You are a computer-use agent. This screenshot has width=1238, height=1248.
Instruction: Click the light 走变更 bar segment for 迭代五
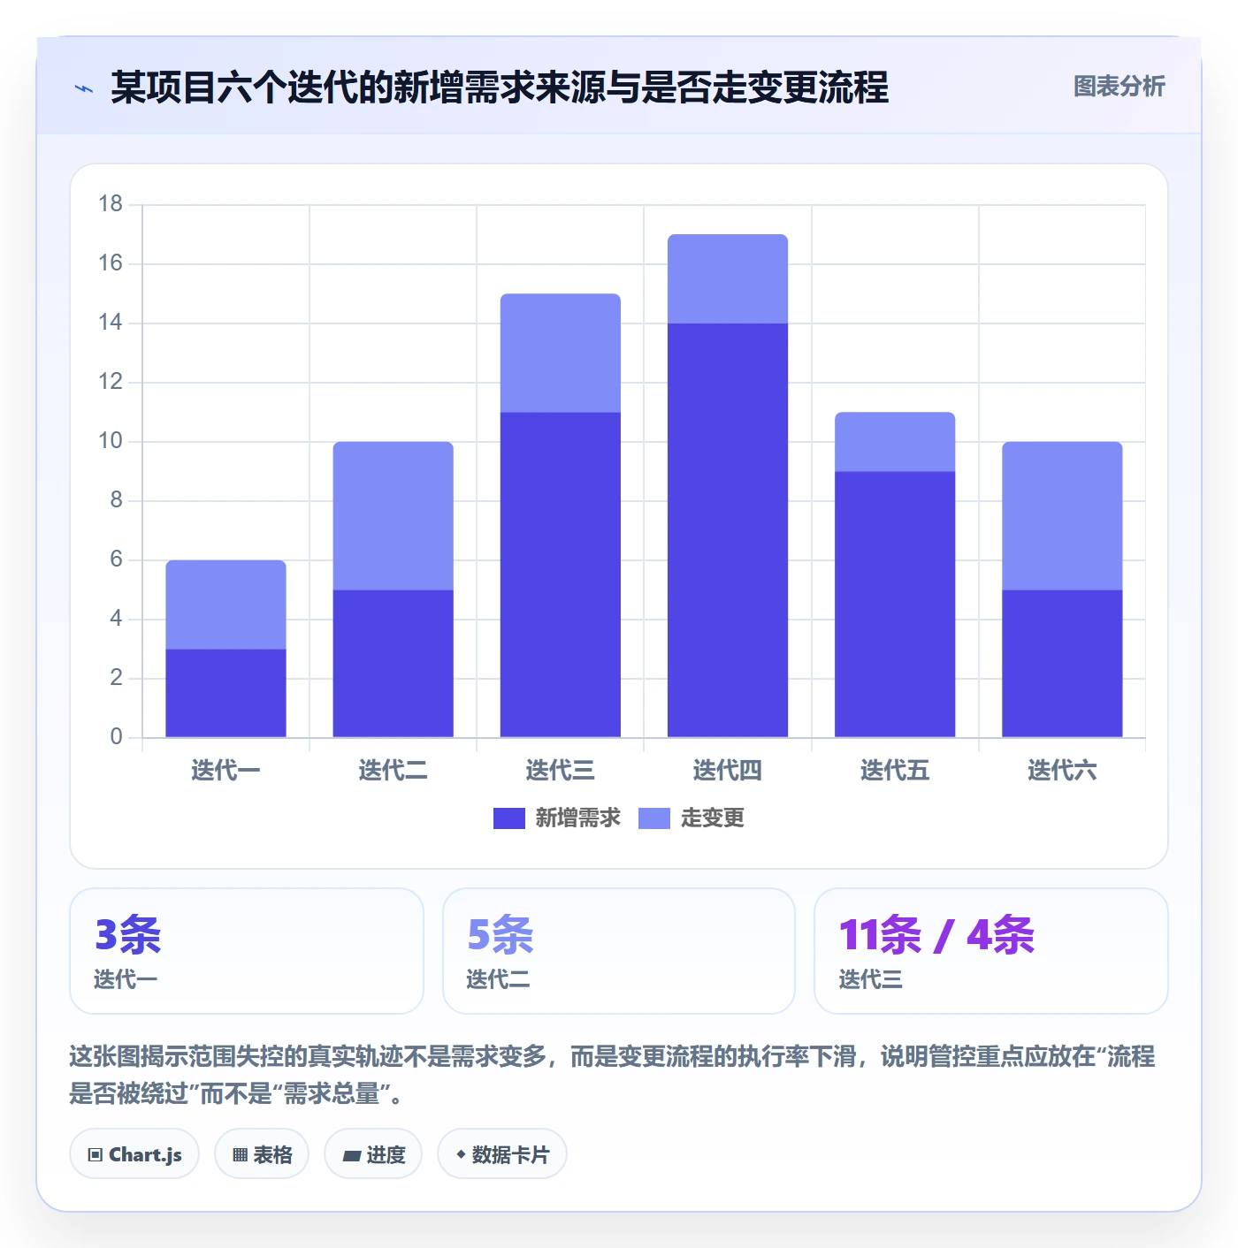[895, 442]
